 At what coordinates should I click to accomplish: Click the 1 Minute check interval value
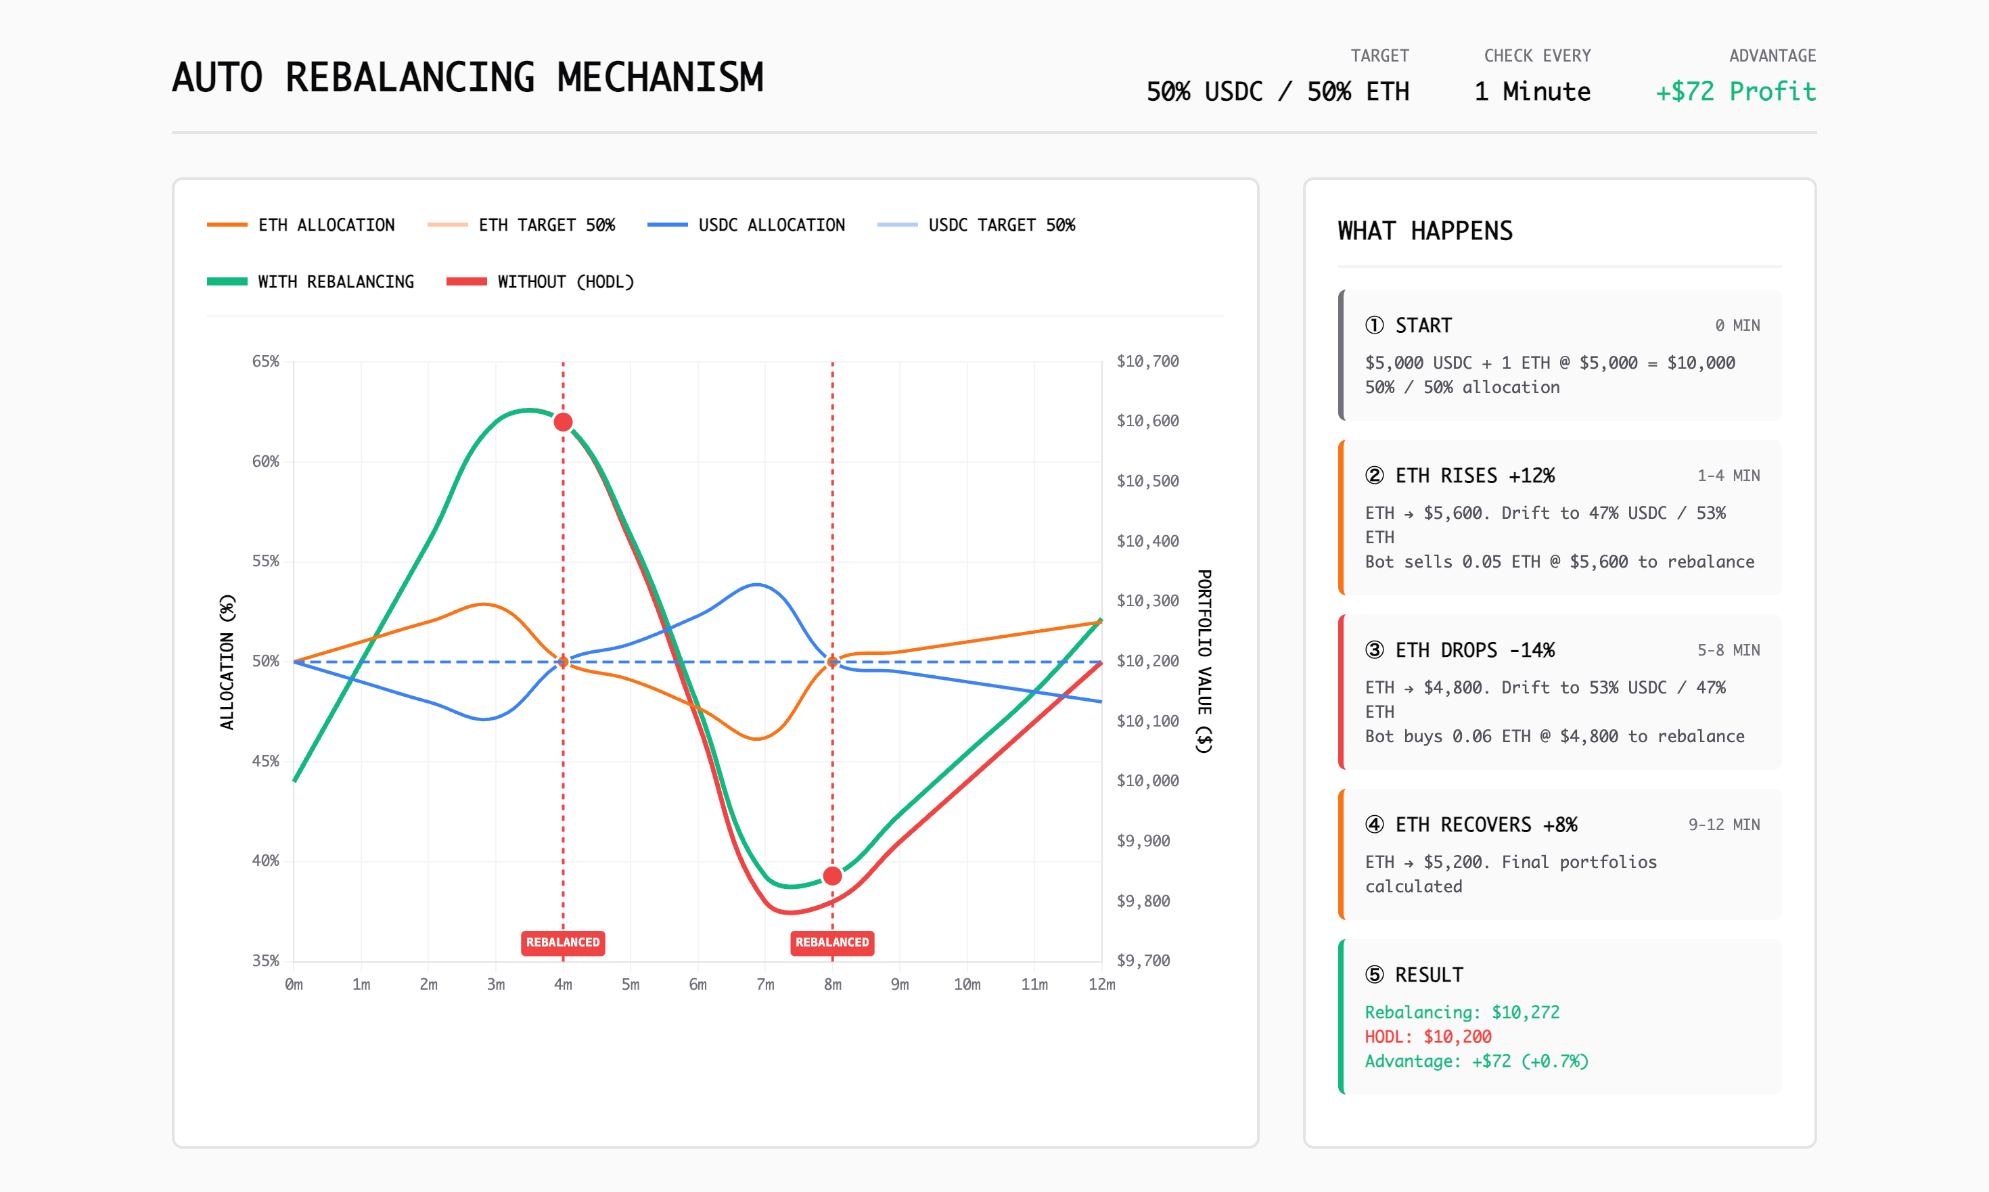(x=1532, y=91)
